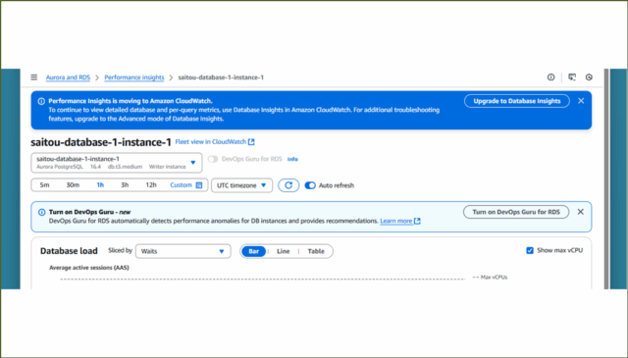Click the external link icon beside Learn more
The height and width of the screenshot is (358, 628).
[417, 221]
